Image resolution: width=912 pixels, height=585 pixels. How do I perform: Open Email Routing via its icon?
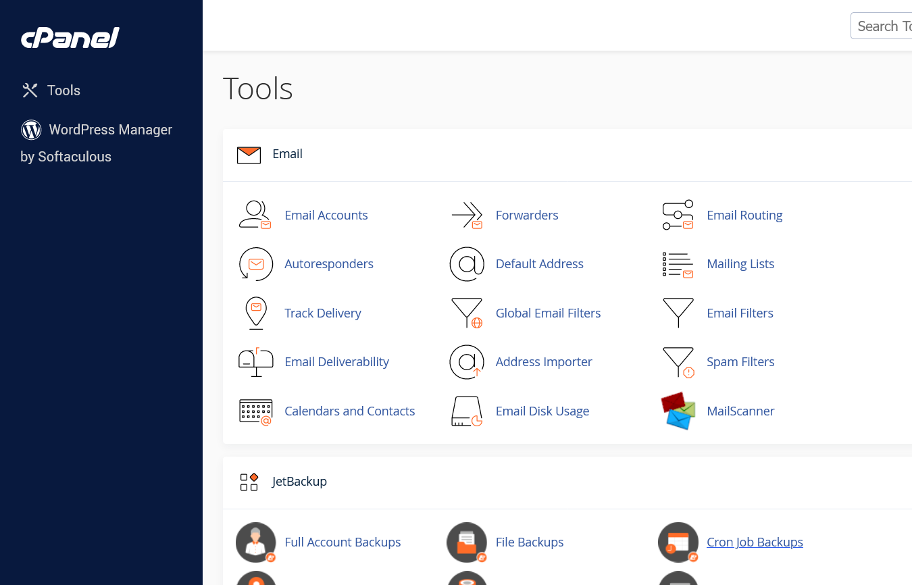[x=678, y=215]
